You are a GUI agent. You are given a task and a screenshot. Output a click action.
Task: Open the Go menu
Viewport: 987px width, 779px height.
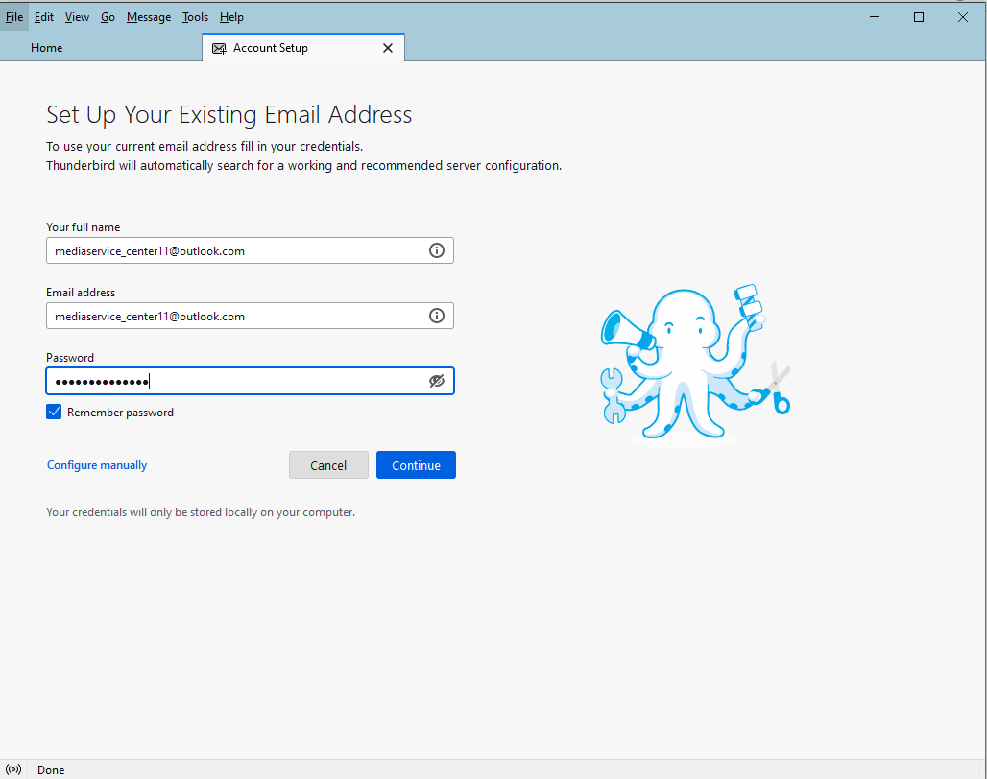point(108,17)
